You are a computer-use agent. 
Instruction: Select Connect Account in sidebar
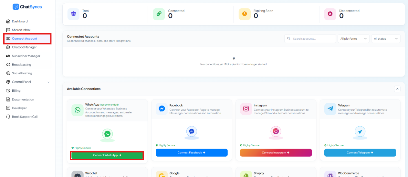(x=27, y=38)
